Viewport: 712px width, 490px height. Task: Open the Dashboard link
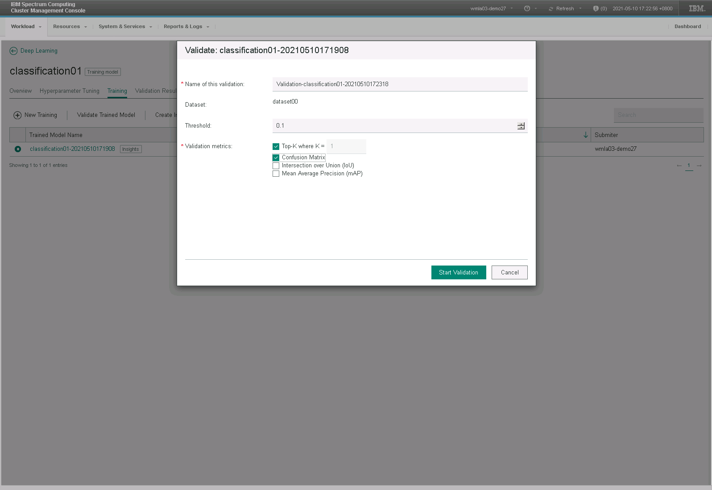tap(687, 27)
